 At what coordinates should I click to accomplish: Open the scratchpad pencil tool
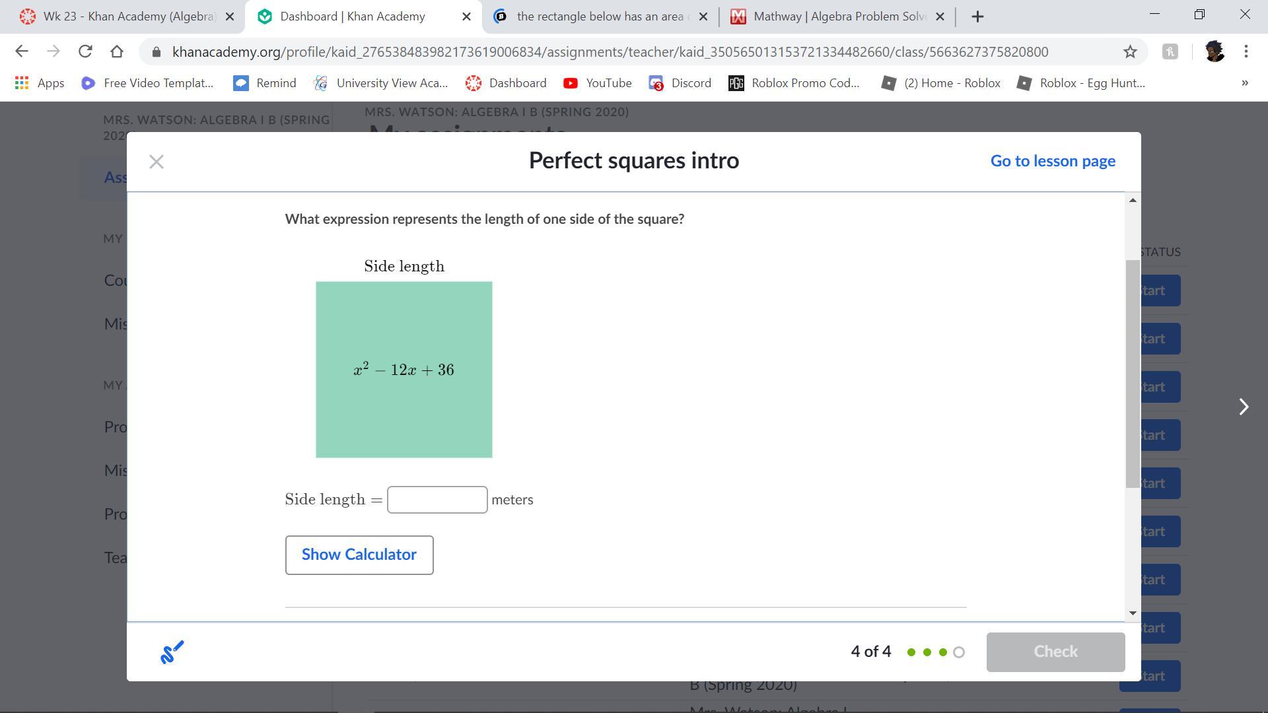point(172,652)
